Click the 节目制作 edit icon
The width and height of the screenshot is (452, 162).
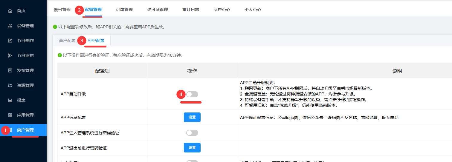10,41
